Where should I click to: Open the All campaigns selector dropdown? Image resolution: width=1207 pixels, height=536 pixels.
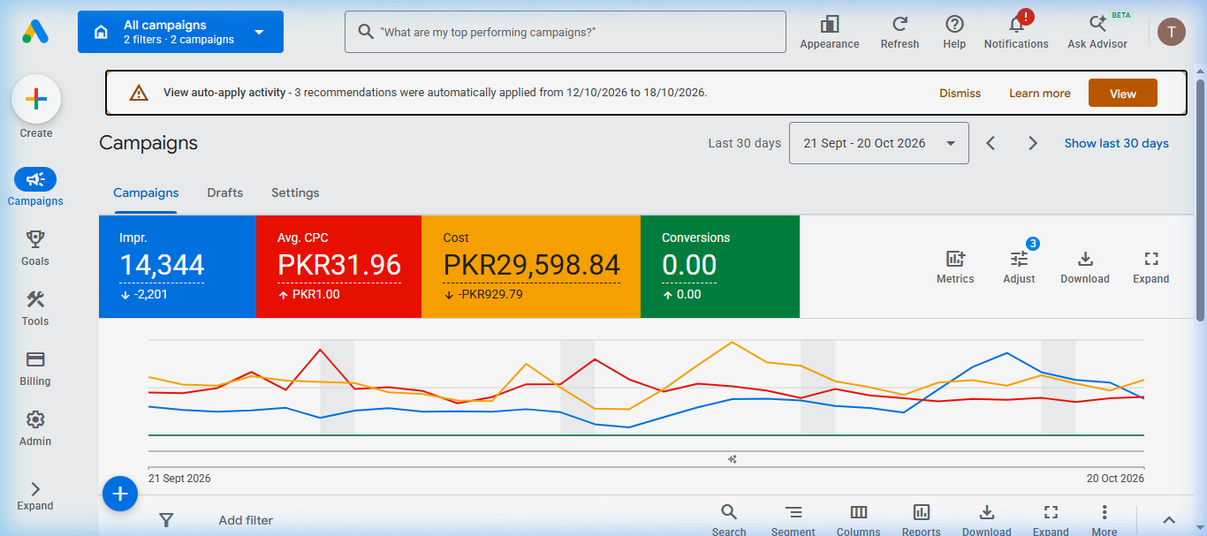click(180, 32)
